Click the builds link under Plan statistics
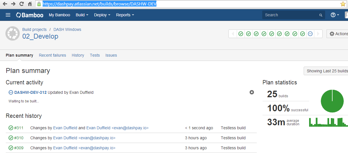Screen dimensions: 348x153 pos(283,96)
